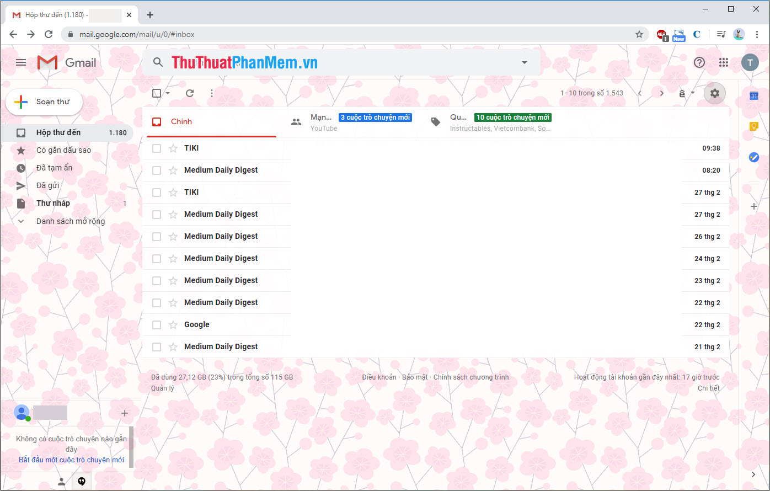Open the 'Thư nháp' drafts folder
This screenshot has height=491, width=770.
tap(53, 203)
